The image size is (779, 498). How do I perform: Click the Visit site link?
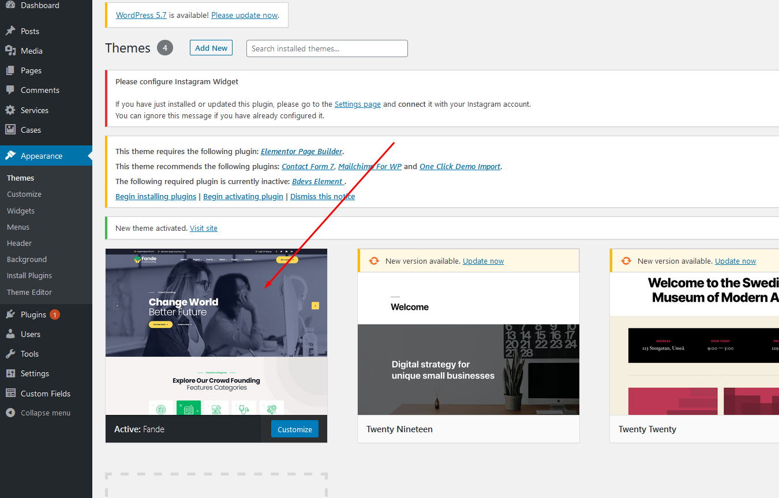point(204,228)
